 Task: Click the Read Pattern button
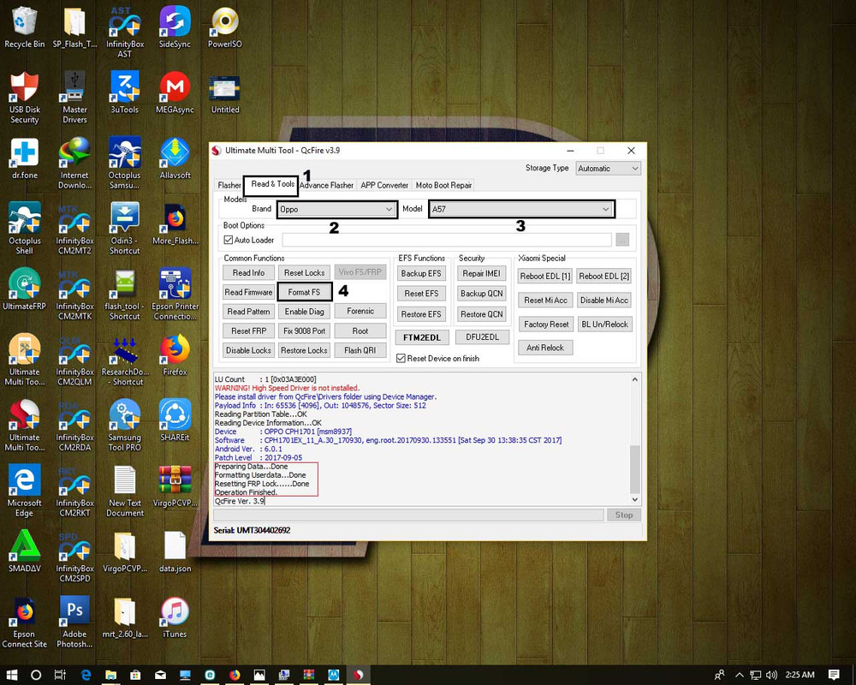click(248, 312)
